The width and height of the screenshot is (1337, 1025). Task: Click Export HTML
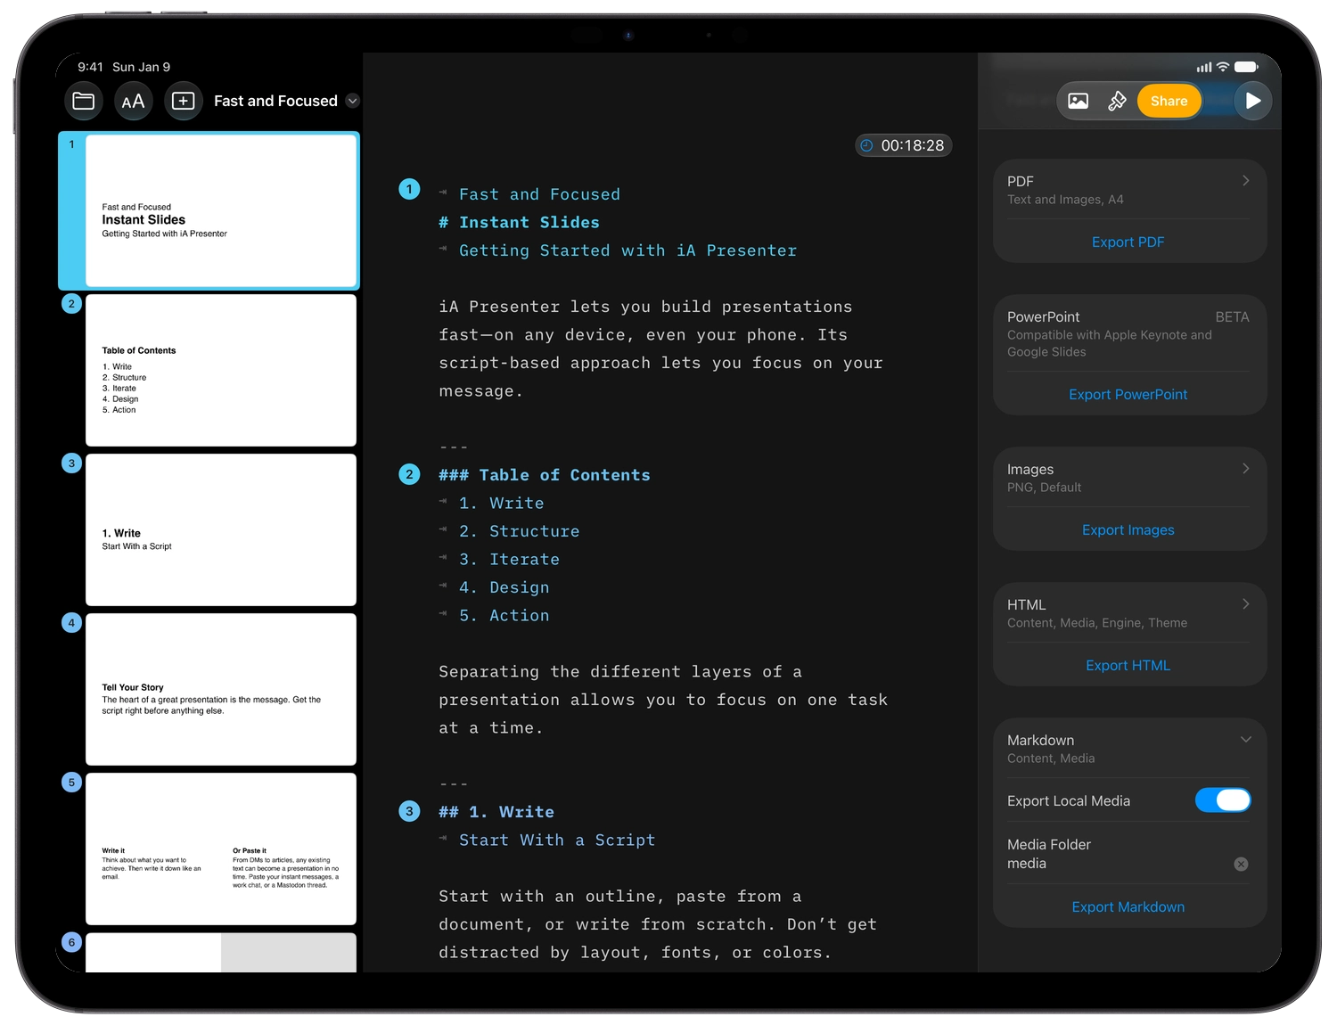pos(1128,666)
